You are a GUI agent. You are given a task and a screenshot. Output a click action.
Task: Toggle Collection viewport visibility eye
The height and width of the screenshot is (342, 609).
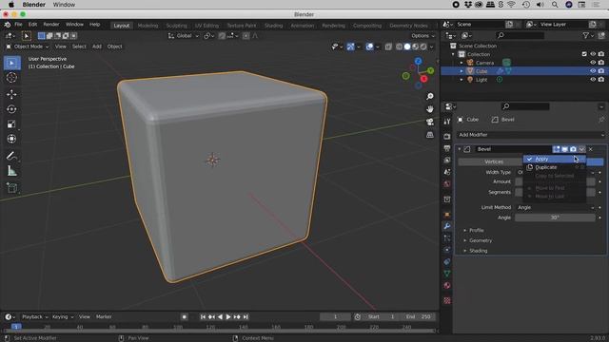593,54
